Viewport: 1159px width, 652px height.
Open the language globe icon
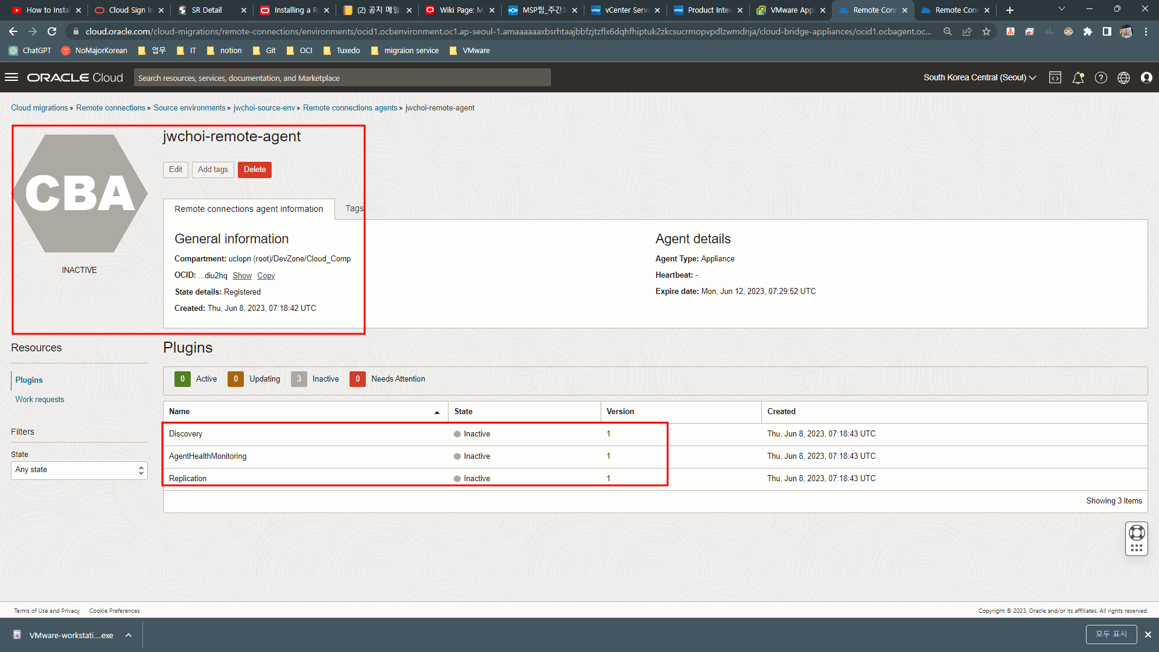click(1123, 77)
